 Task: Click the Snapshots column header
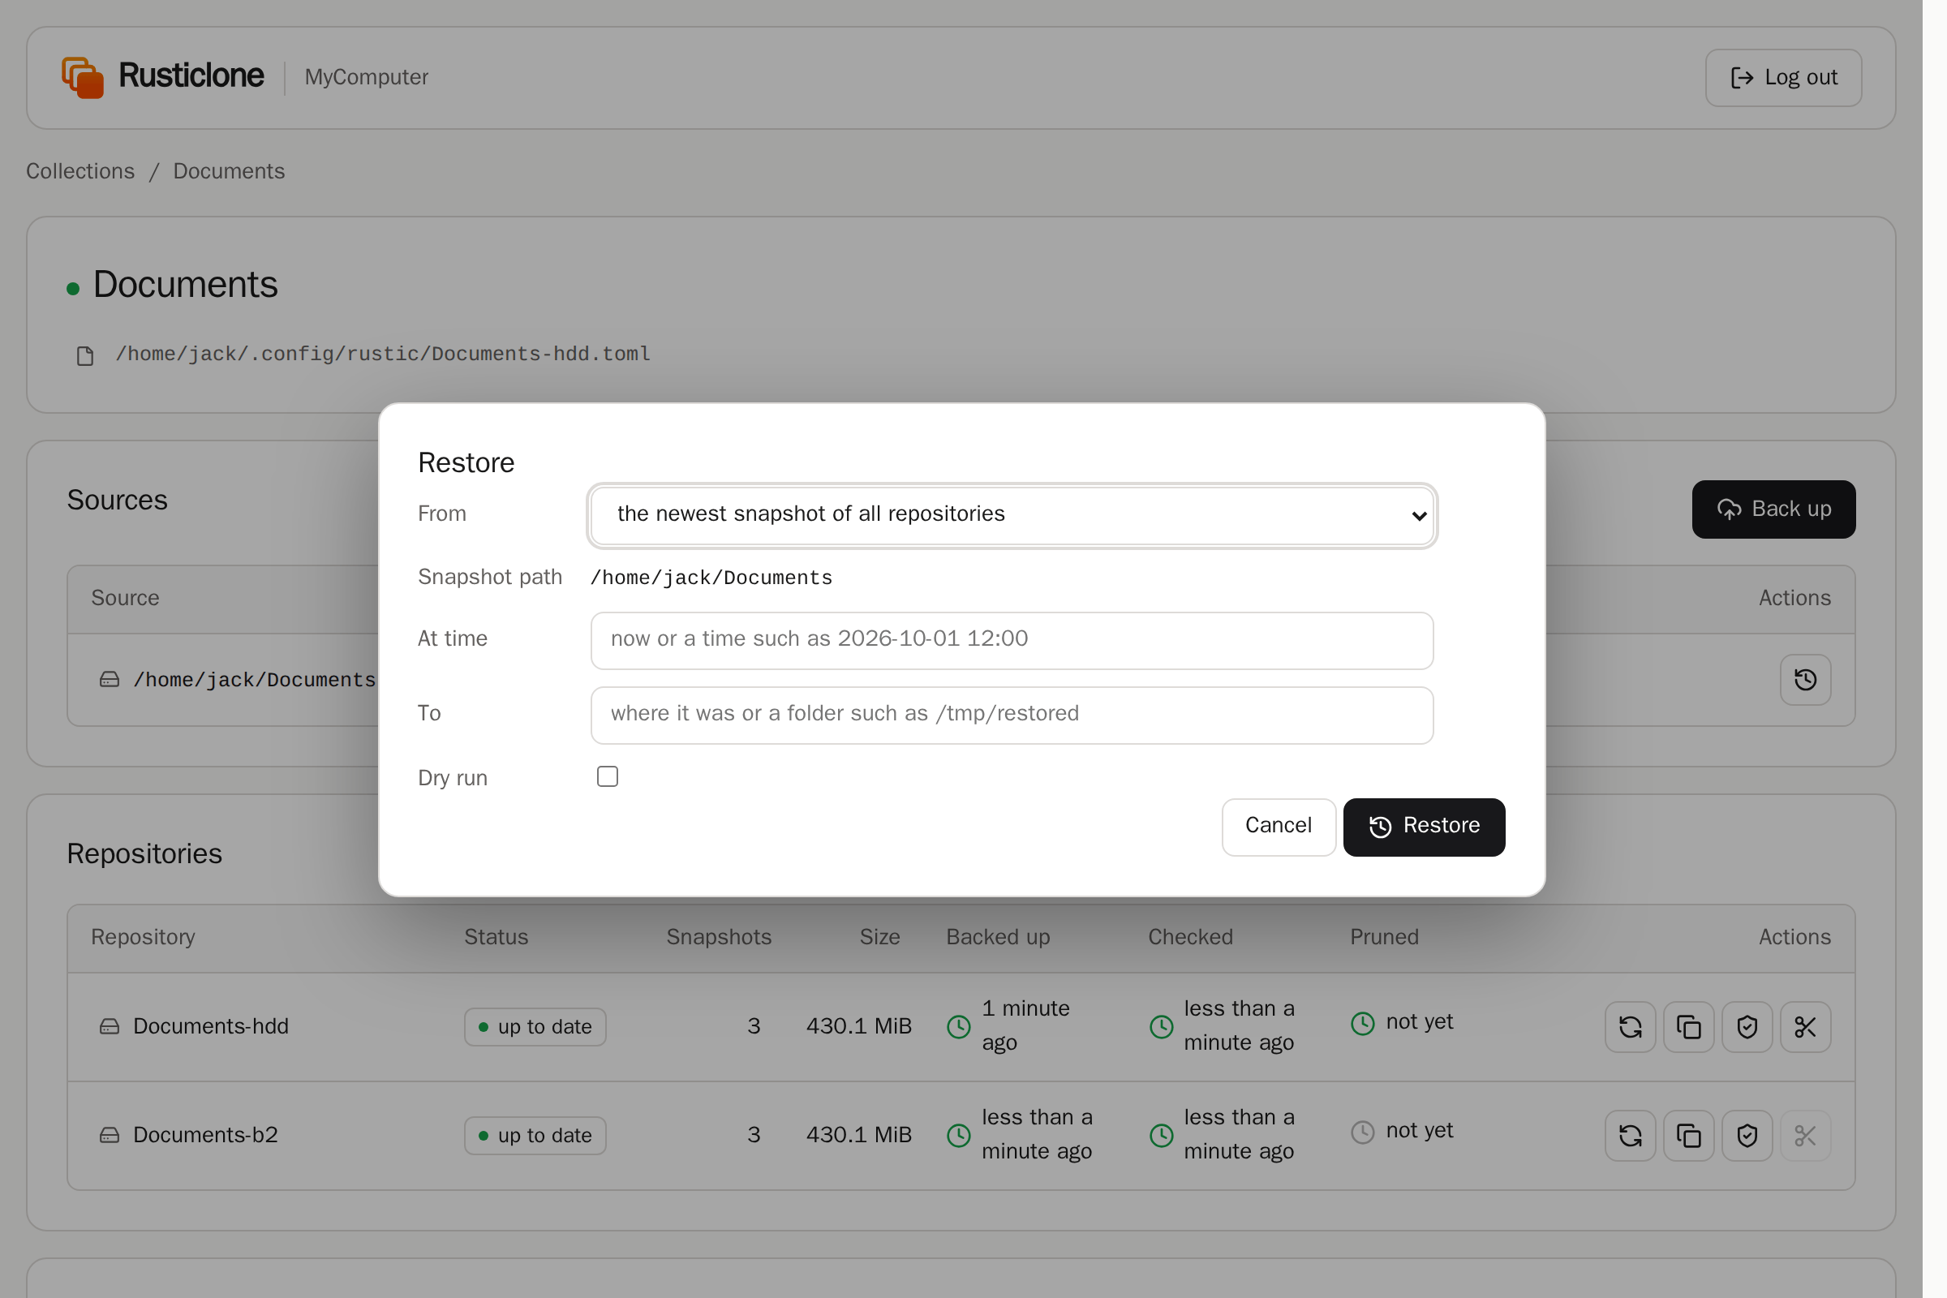(x=719, y=937)
